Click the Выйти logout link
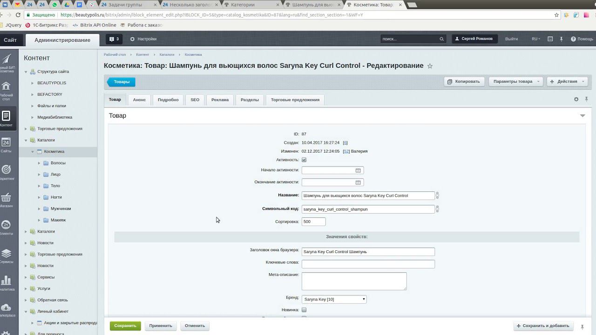The width and height of the screenshot is (596, 335). coord(511,39)
